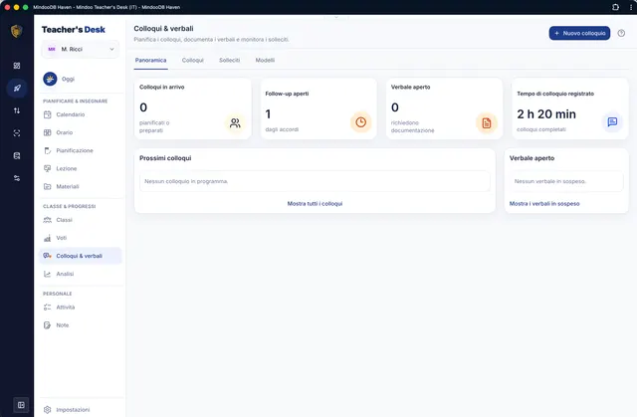Switch to the Modelli tab
Viewport: 637px width, 417px height.
pyautogui.click(x=265, y=60)
